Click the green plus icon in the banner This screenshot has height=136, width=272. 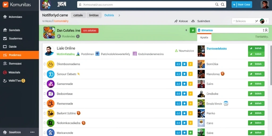tap(193, 30)
